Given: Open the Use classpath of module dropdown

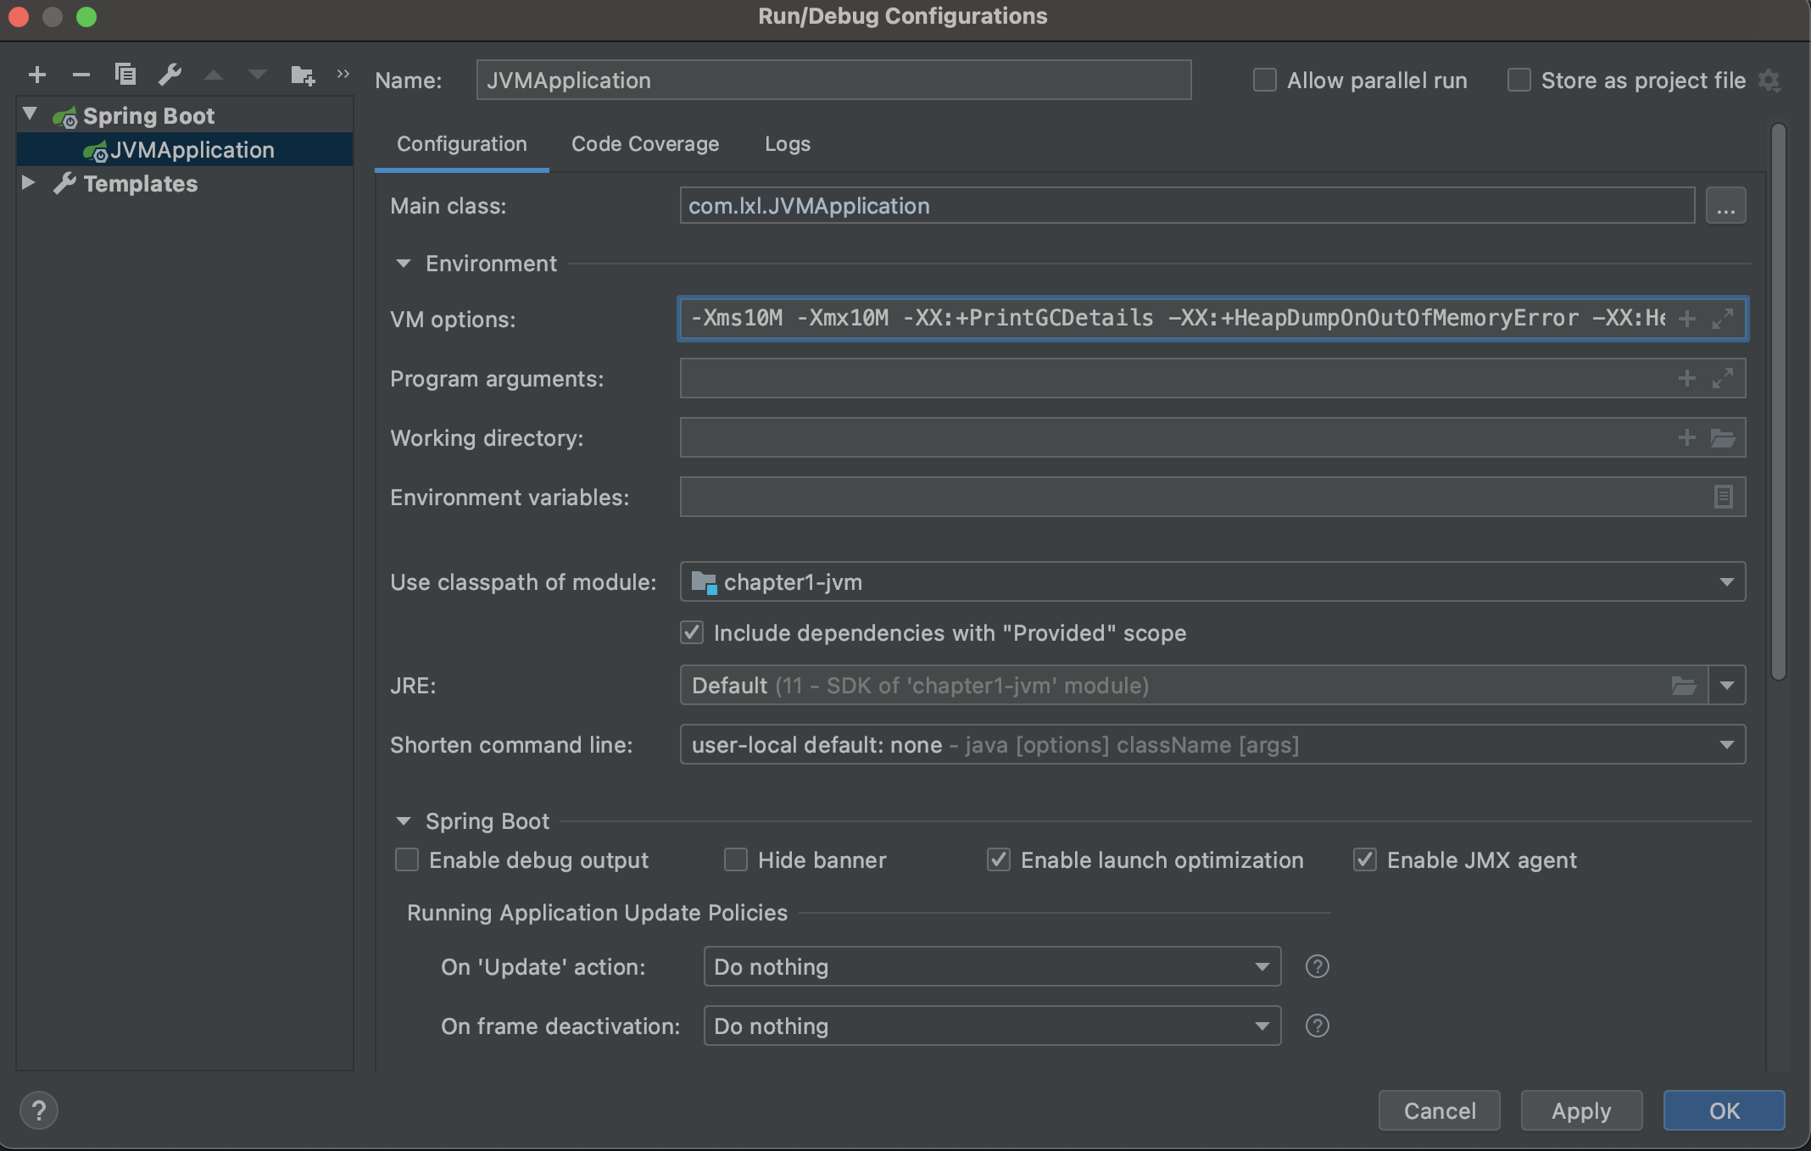Looking at the screenshot, I should pos(1726,582).
